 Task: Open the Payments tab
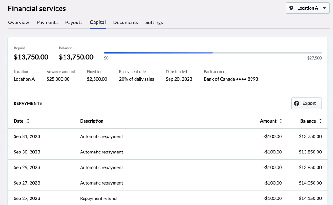[47, 22]
